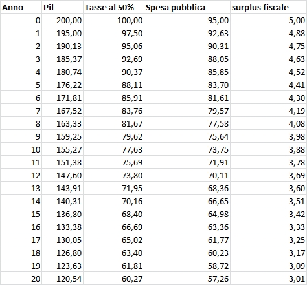Select the Anno cell with value 10
Image resolution: width=307 pixels, height=285 pixels.
pyautogui.click(x=21, y=149)
